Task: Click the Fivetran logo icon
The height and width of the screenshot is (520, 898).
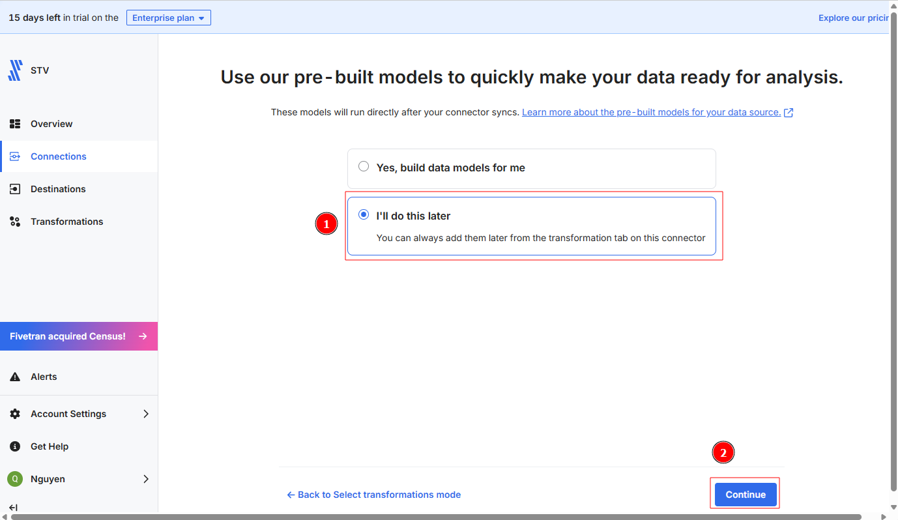Action: 15,70
